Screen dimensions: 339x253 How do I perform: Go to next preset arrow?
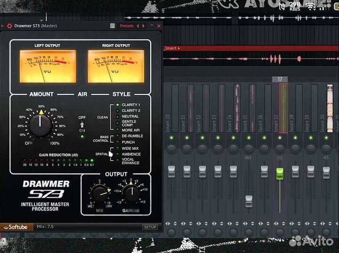144,26
